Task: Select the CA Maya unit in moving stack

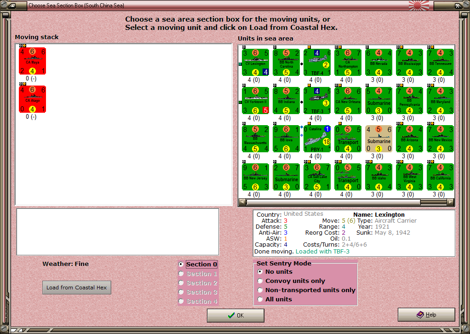Action: tap(32, 61)
